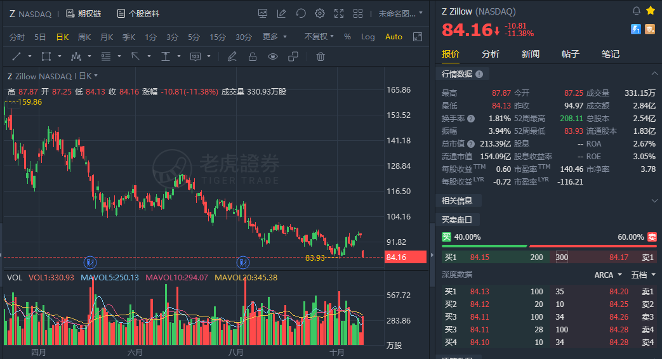Image resolution: width=662 pixels, height=359 pixels.
Task: Select the 周K timeframe
Action: pos(84,37)
